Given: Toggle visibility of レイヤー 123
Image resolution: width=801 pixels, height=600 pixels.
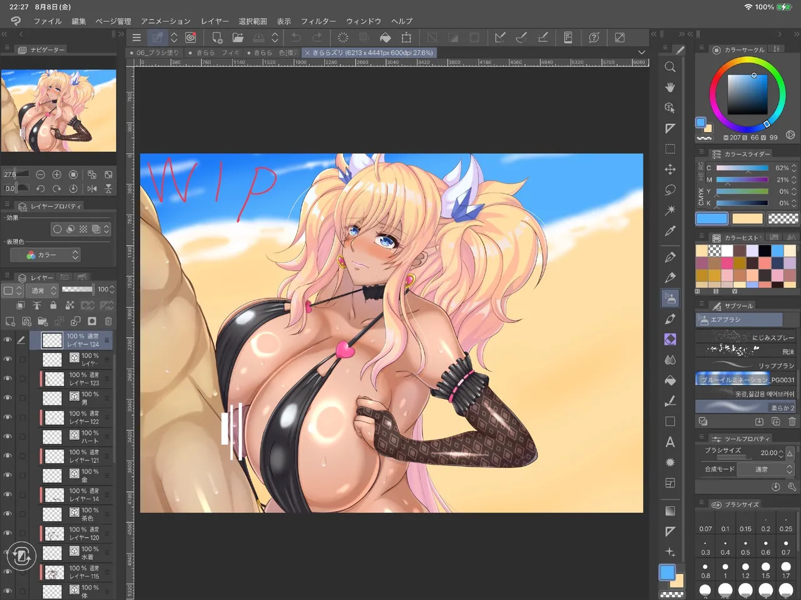Looking at the screenshot, I should tap(8, 379).
